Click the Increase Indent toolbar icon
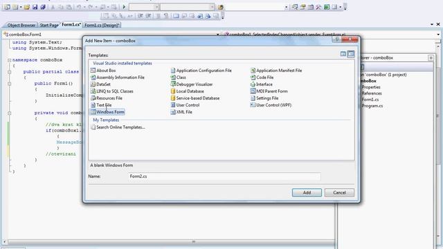443x249 pixels. tap(147, 16)
